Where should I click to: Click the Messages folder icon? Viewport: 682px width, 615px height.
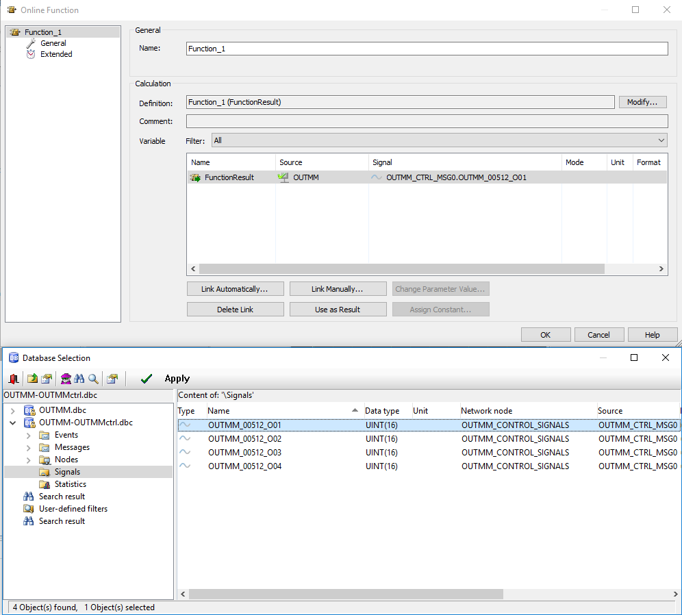click(44, 447)
